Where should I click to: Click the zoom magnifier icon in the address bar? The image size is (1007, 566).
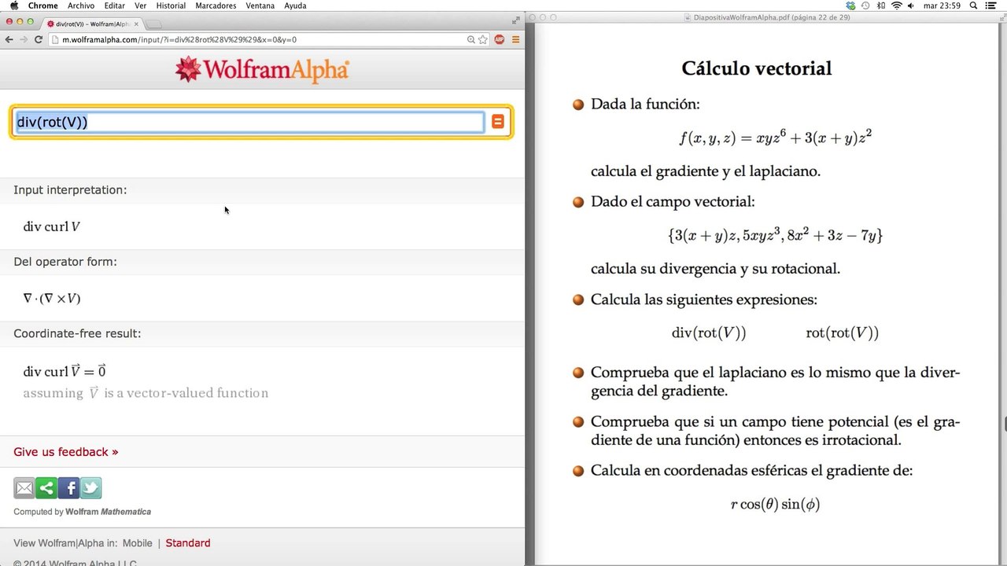(x=471, y=39)
